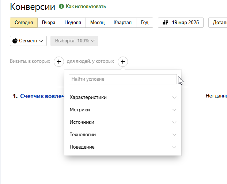Expand the Поведение chevron

[x=174, y=147]
